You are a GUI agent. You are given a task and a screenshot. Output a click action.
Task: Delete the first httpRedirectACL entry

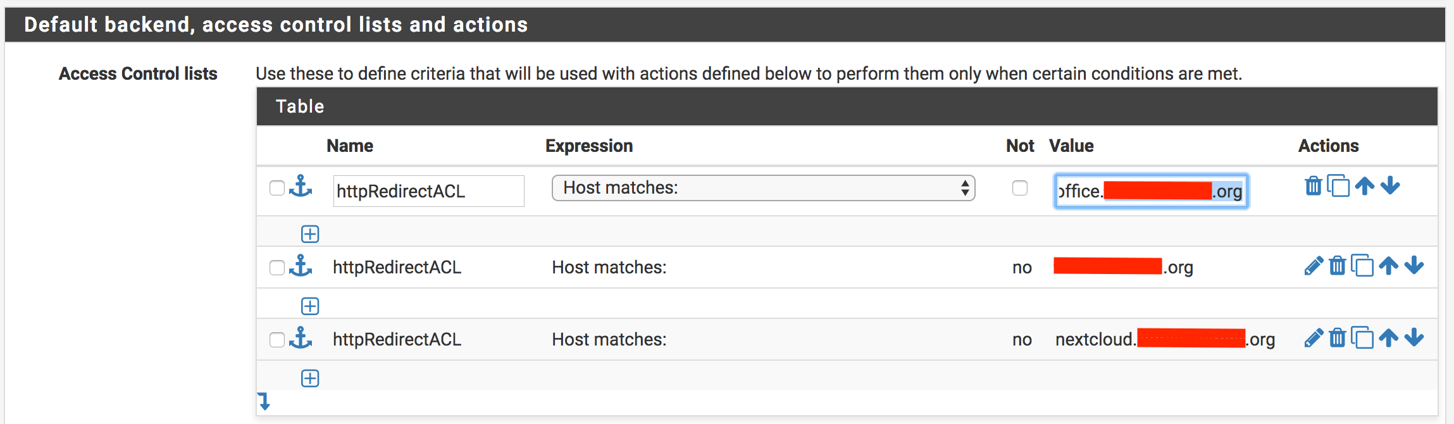(1314, 186)
